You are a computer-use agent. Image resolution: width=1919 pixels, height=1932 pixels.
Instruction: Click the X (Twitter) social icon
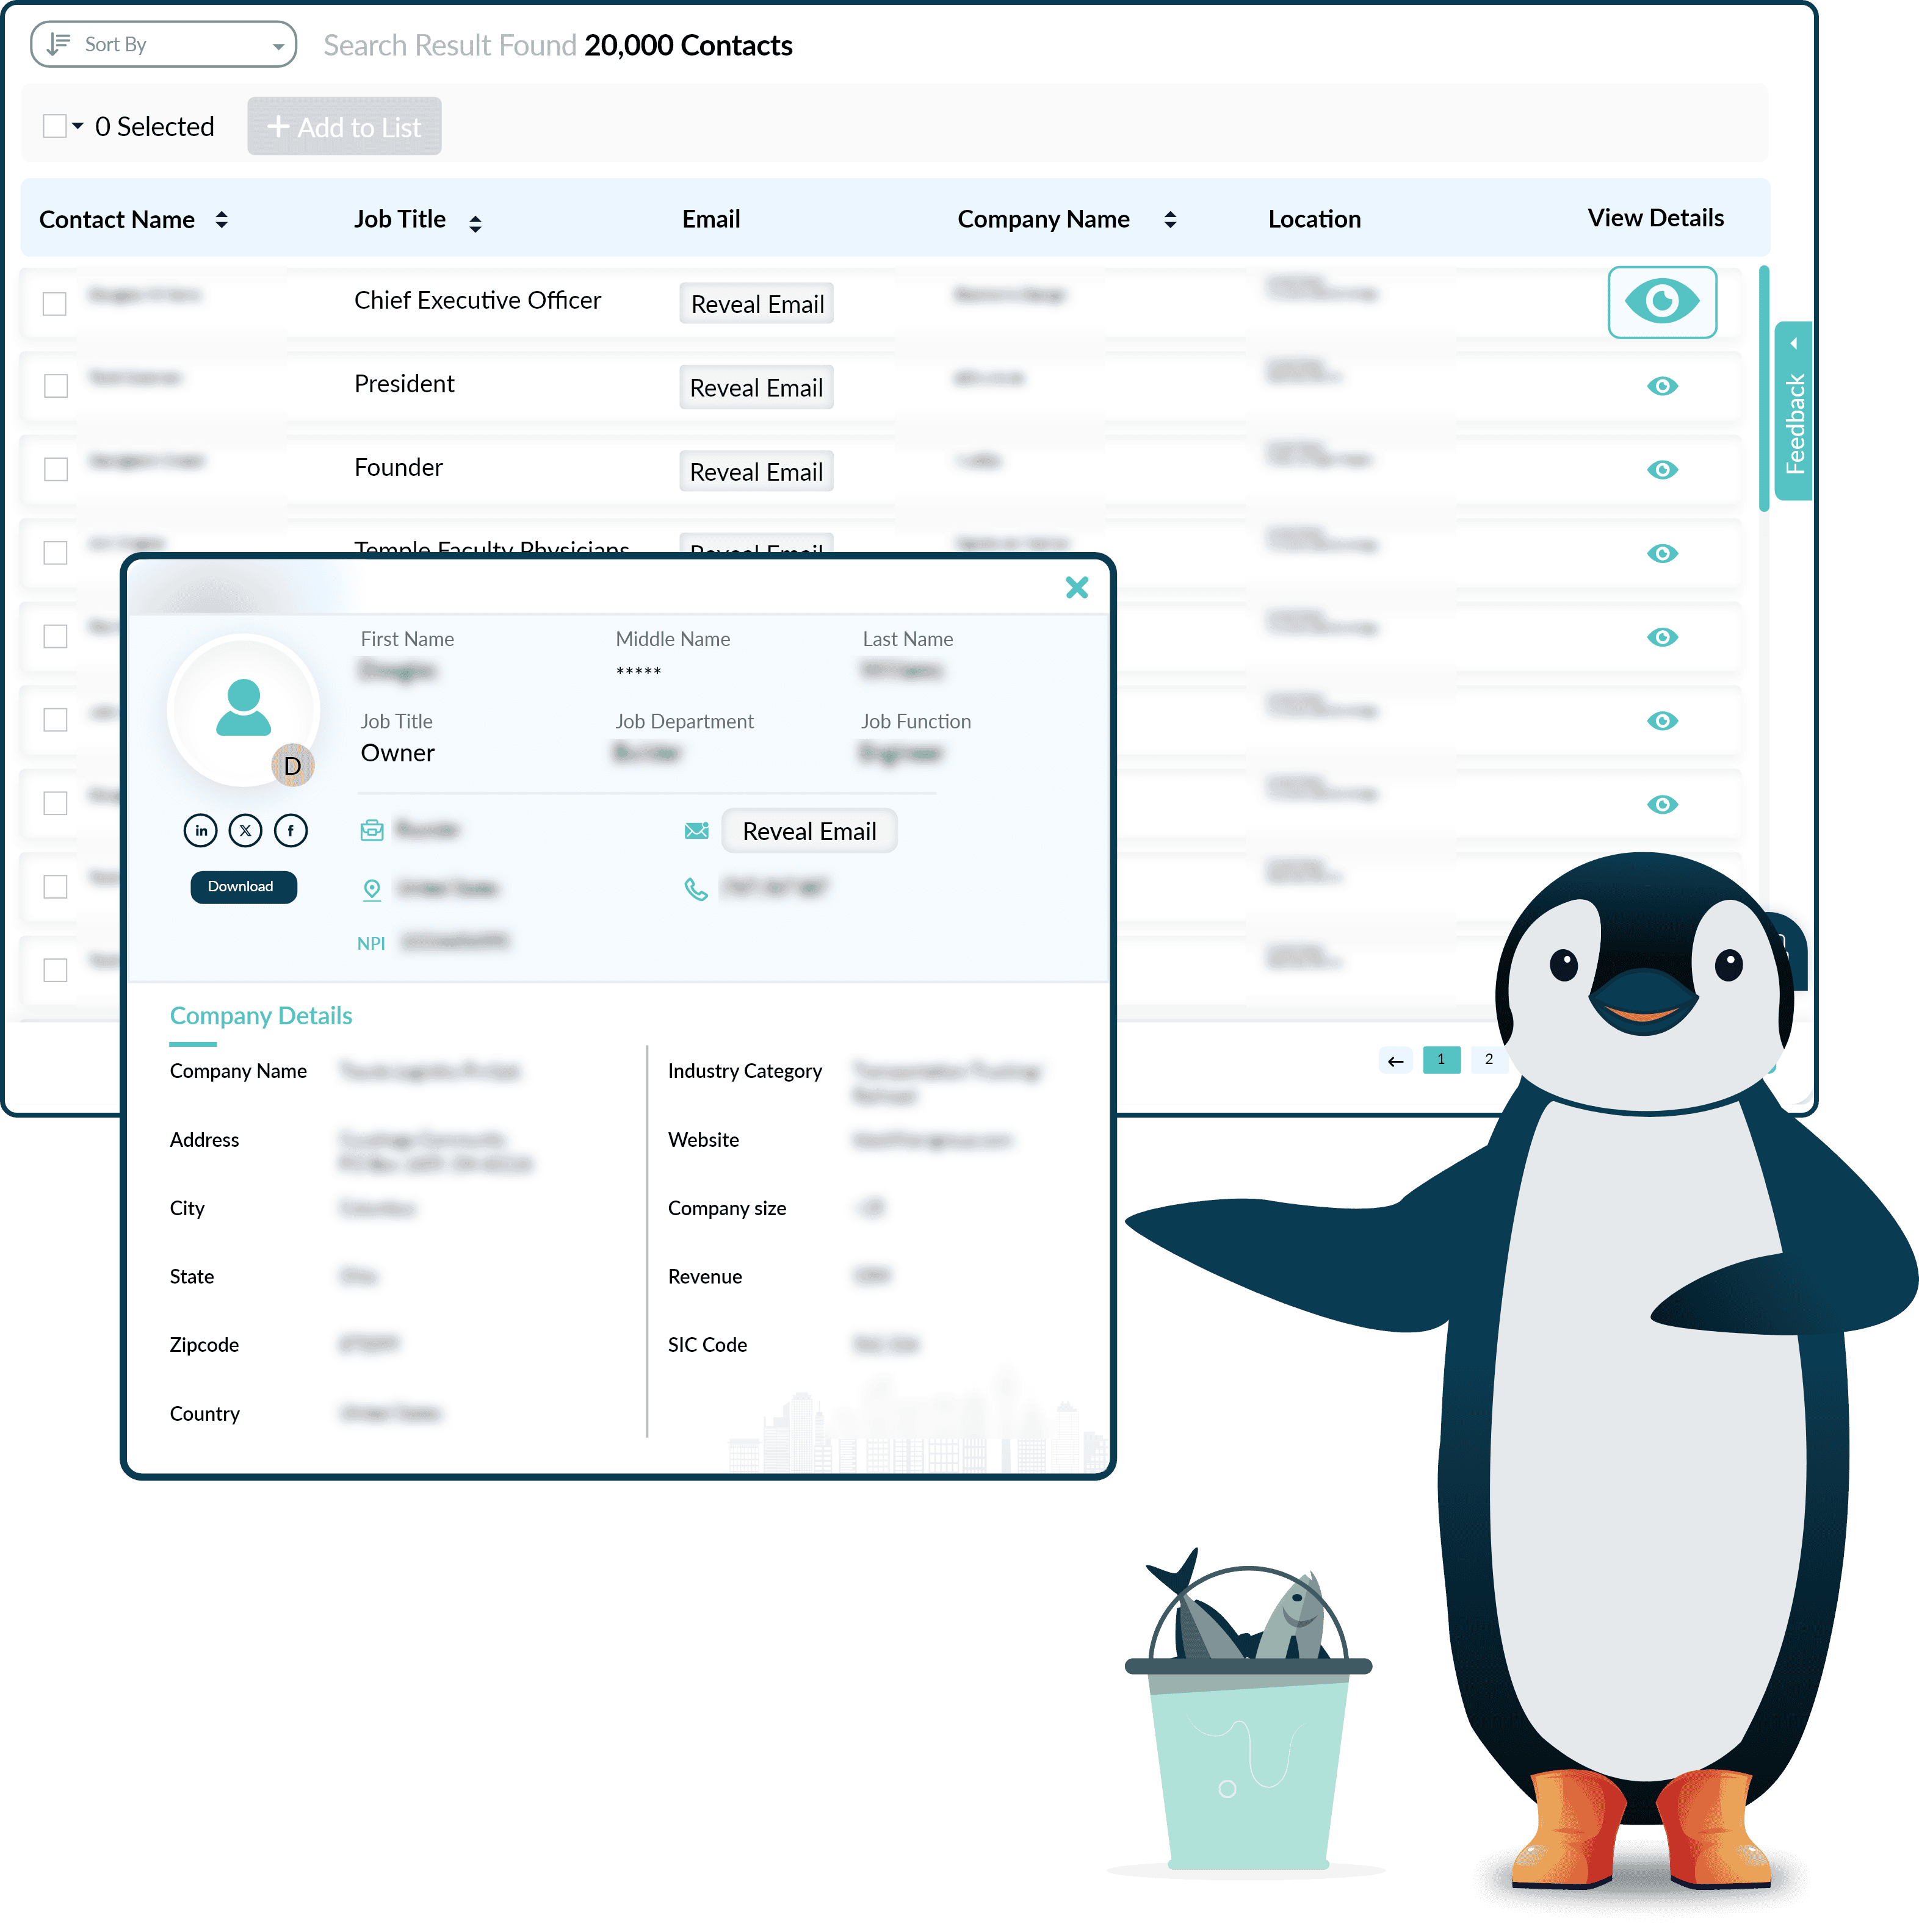coord(245,830)
